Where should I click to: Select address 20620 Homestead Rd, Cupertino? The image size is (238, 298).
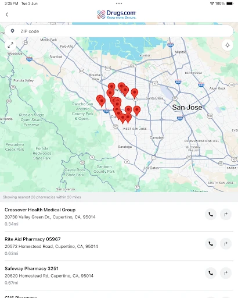point(49,276)
